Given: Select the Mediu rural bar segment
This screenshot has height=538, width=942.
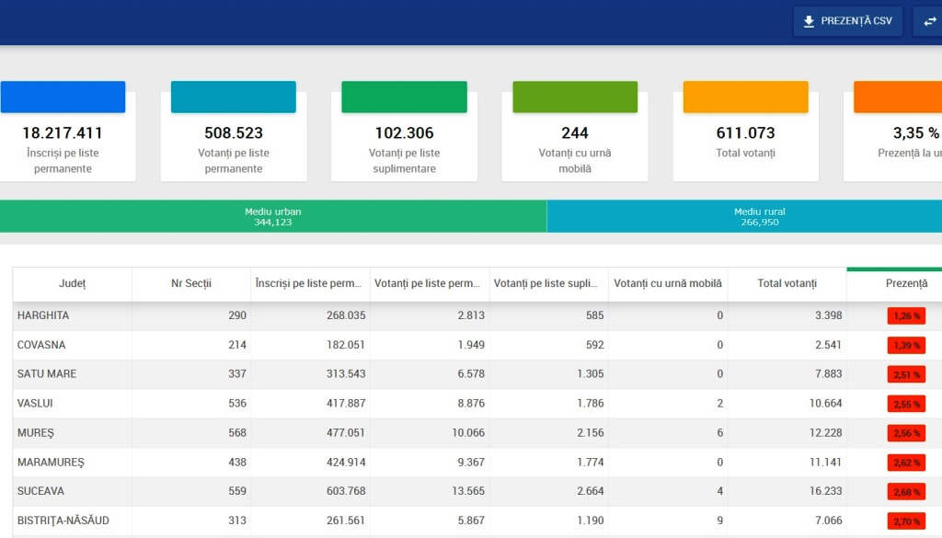Looking at the screenshot, I should [744, 216].
